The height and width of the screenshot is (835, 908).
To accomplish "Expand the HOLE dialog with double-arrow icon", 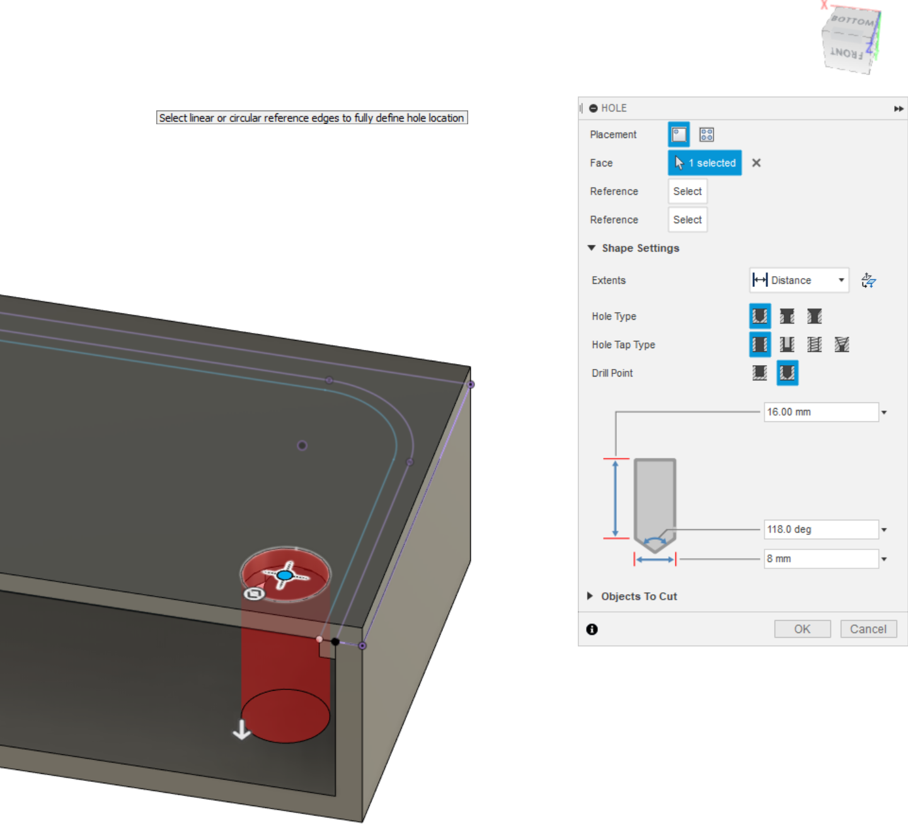I will (899, 108).
